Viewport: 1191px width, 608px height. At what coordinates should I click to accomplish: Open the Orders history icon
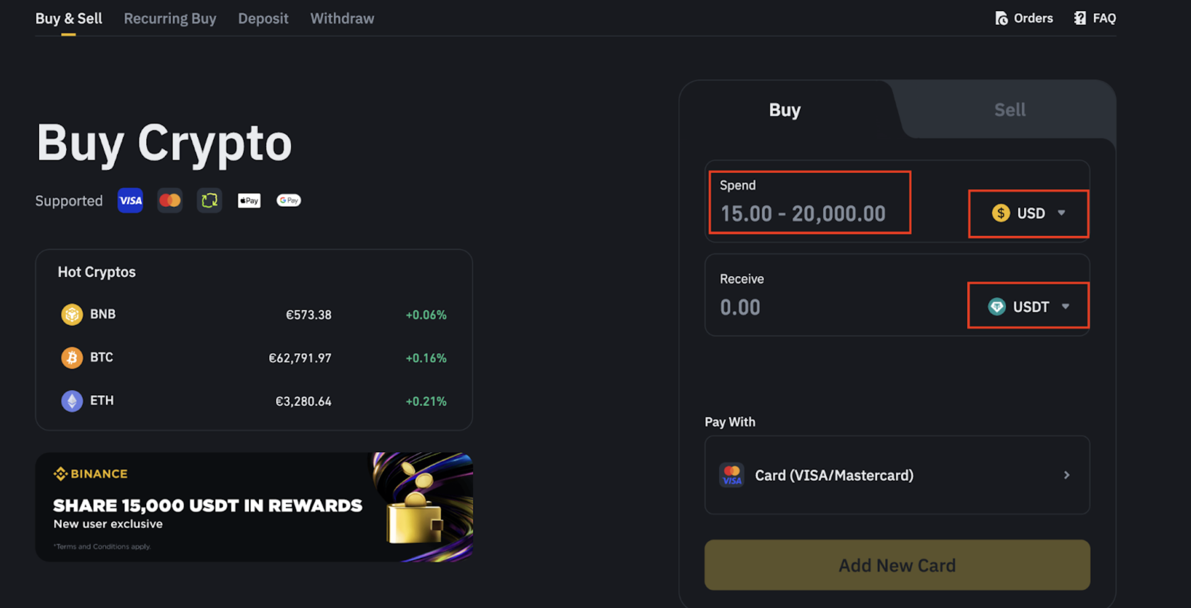[1001, 18]
